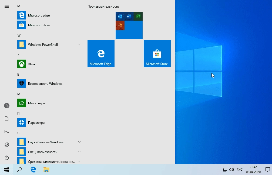Screen dimensions: 272x175
Task: Select the letter W section header
Action: coord(19,35)
